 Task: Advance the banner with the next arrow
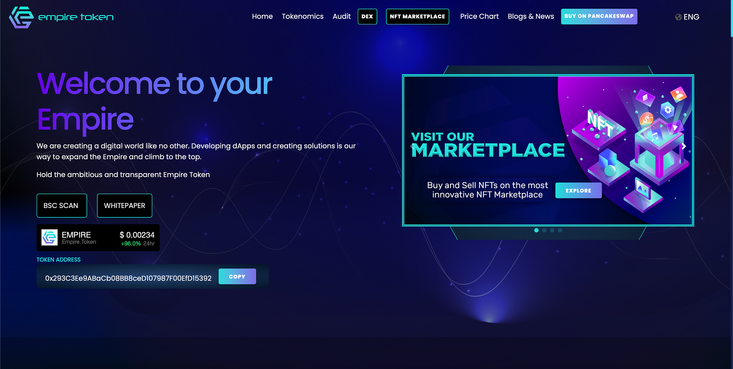(684, 146)
